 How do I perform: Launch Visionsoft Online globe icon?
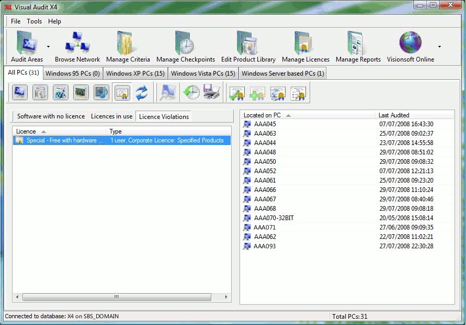411,42
